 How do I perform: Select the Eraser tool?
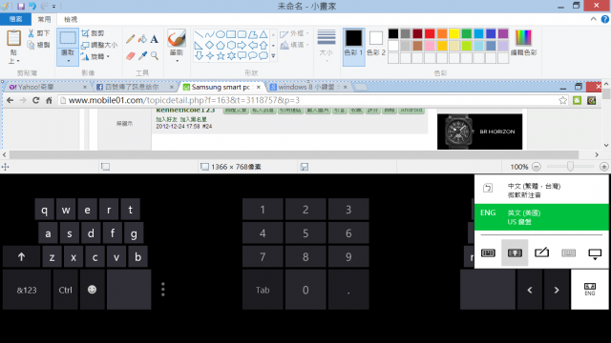coord(131,56)
